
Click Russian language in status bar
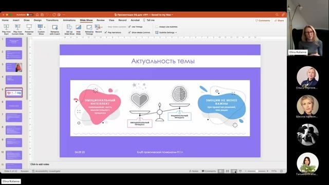point(25,171)
